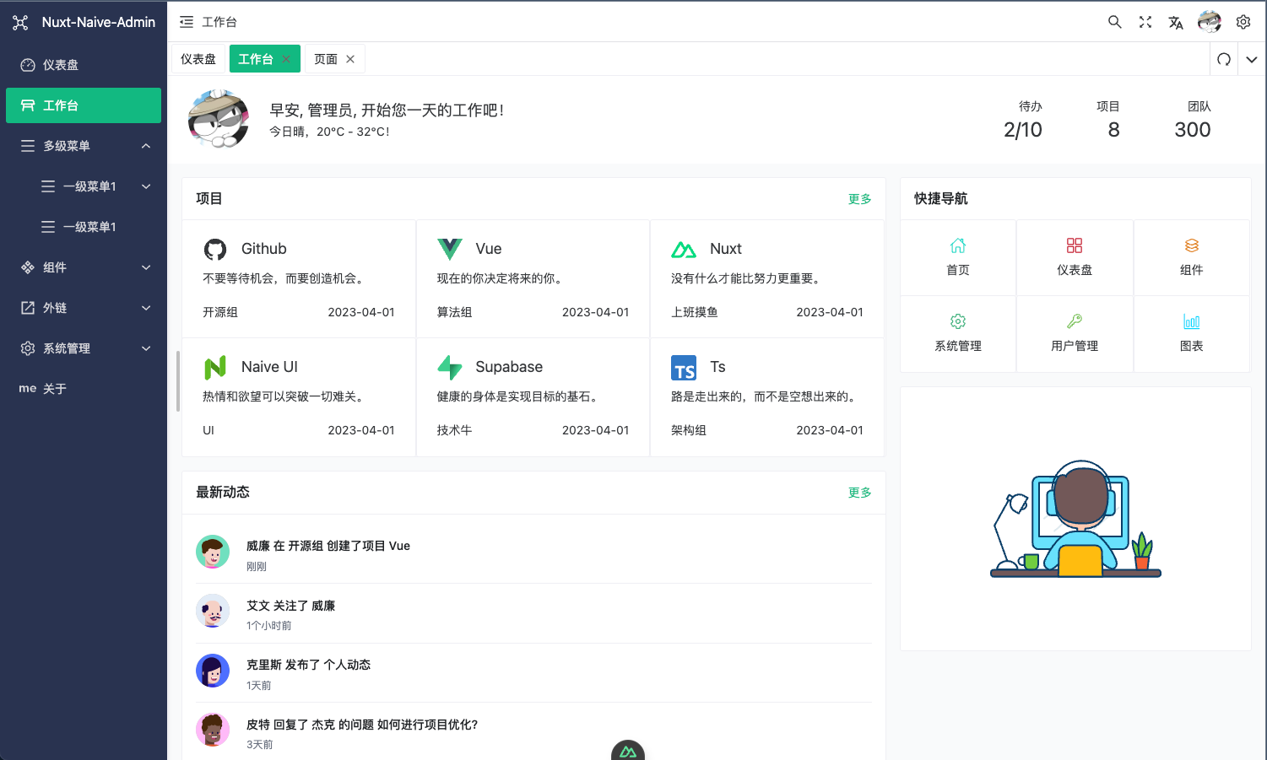Screen dimensions: 1267x760
Task: Toggle fullscreen mode icon
Action: coord(1145,22)
